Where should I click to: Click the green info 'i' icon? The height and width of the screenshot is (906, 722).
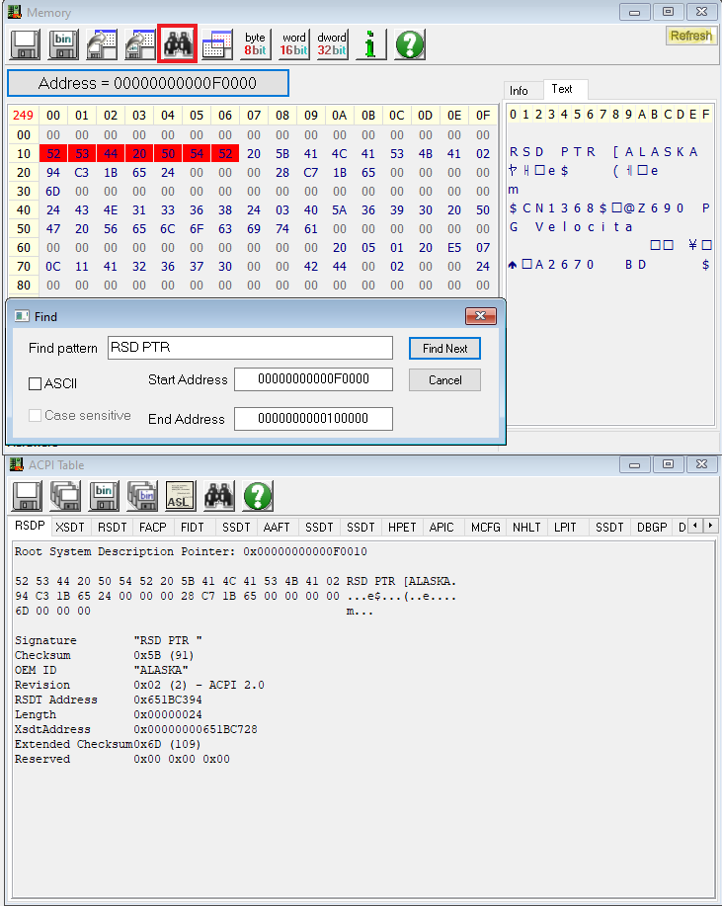pos(370,44)
